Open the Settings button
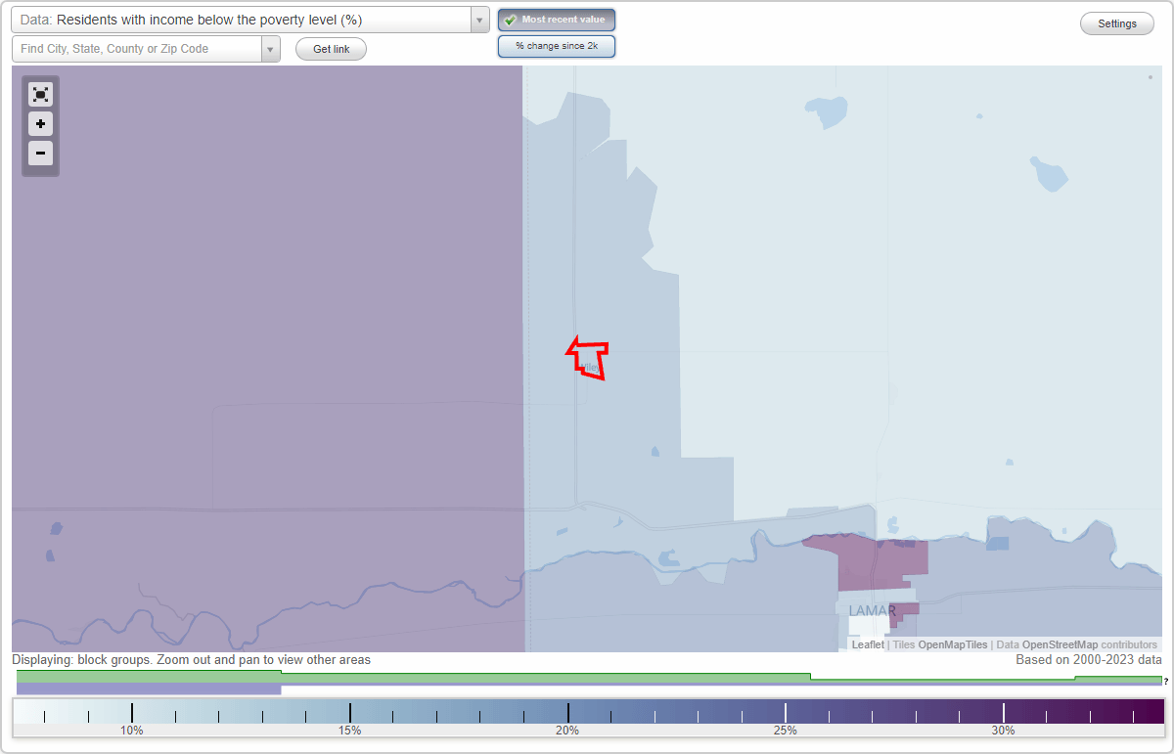1174x754 pixels. pyautogui.click(x=1117, y=23)
